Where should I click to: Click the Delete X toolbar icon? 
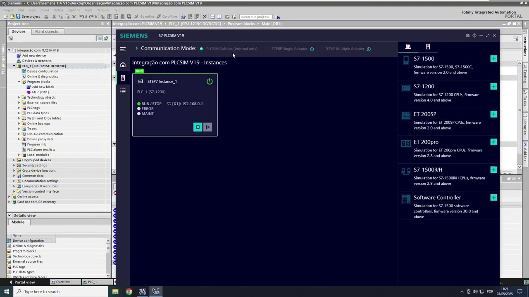[x=74, y=16]
